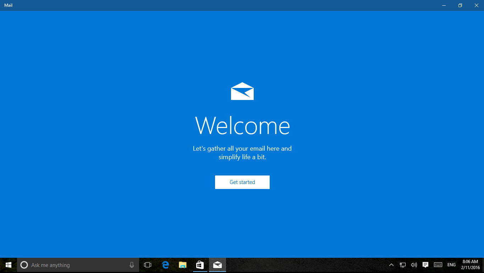Screen dimensions: 484x273
Task: Open the network status icon
Action: point(403,265)
